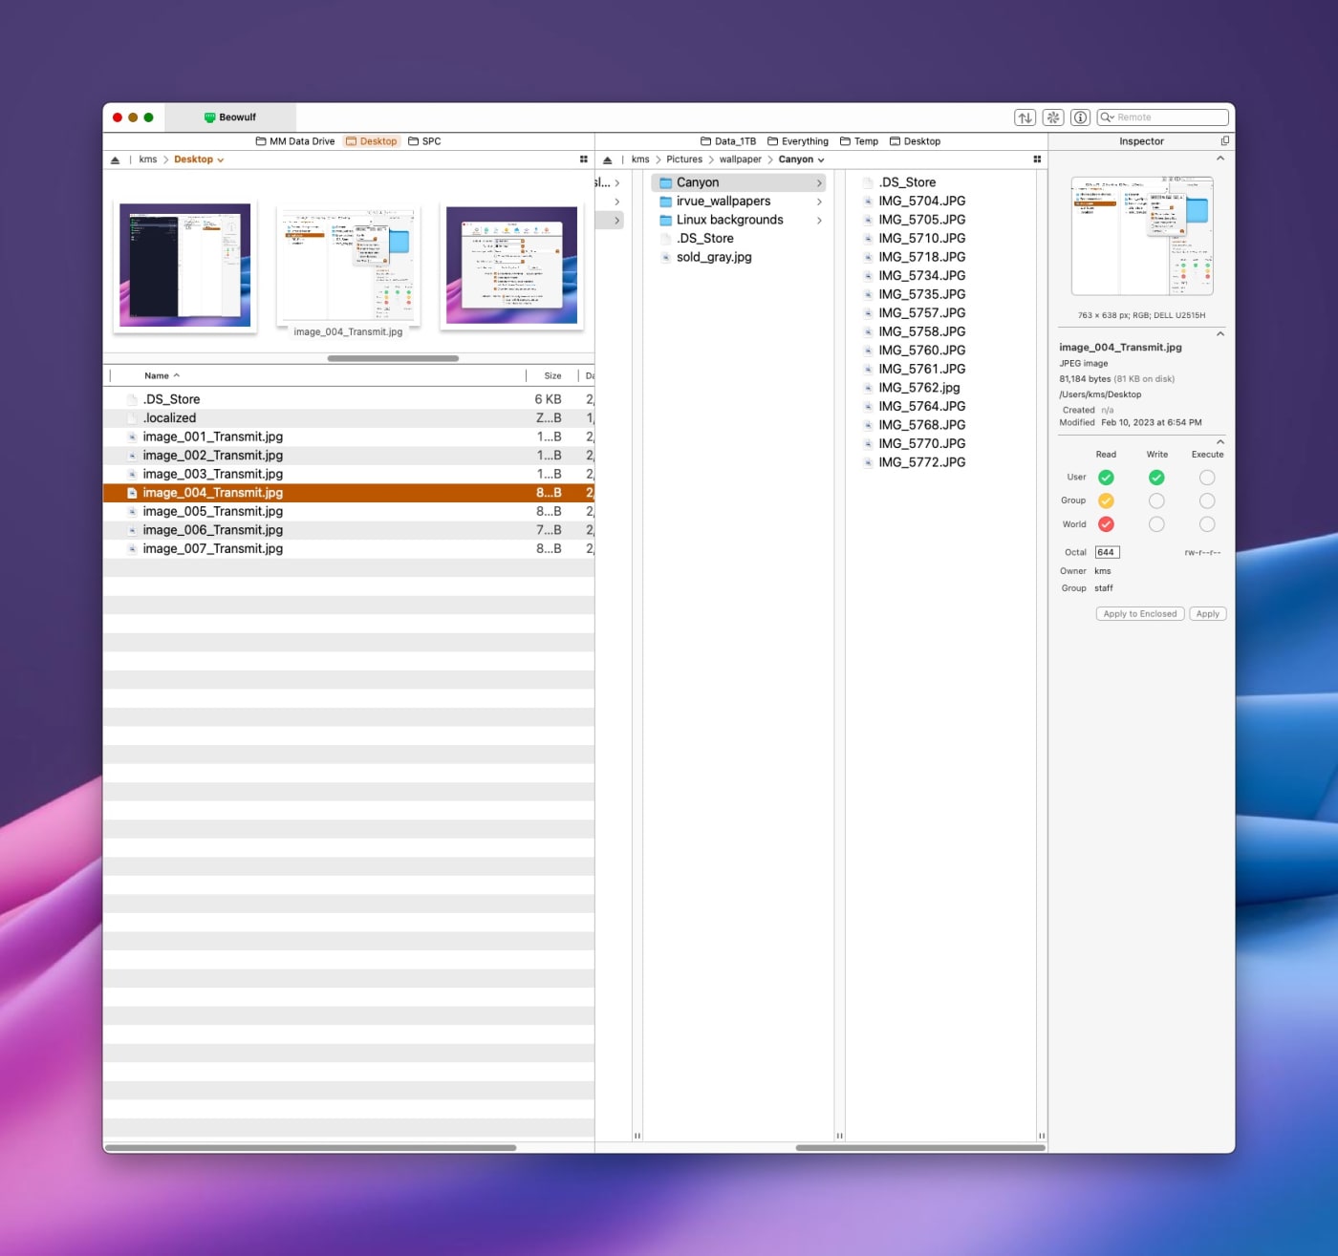
Task: Enable Execute permission for User
Action: [1207, 477]
